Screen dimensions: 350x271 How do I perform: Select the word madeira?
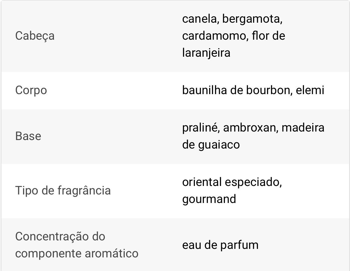click(303, 128)
